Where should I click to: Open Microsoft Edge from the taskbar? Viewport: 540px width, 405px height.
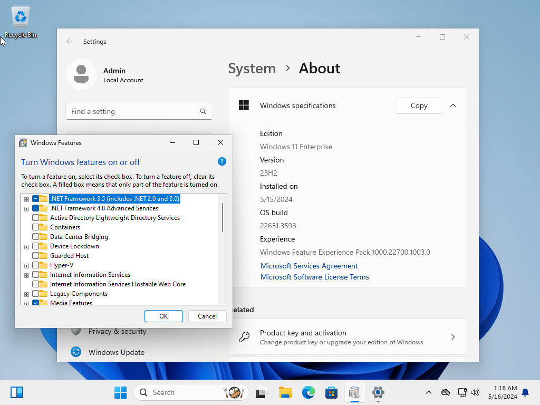coord(308,392)
